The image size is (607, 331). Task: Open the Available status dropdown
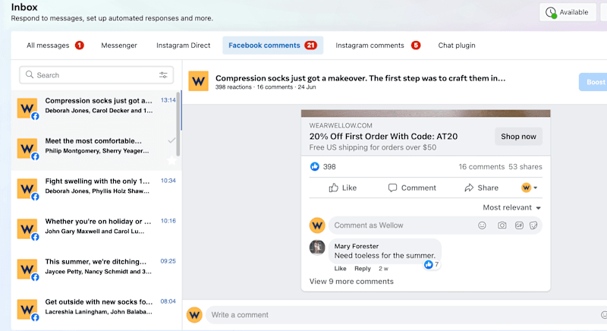tap(568, 12)
